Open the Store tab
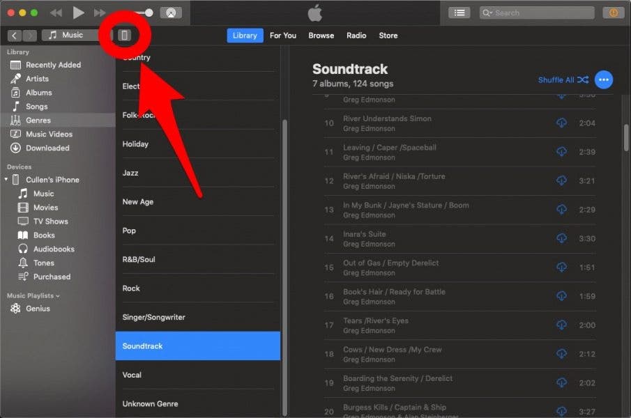The height and width of the screenshot is (418, 631). (x=388, y=36)
